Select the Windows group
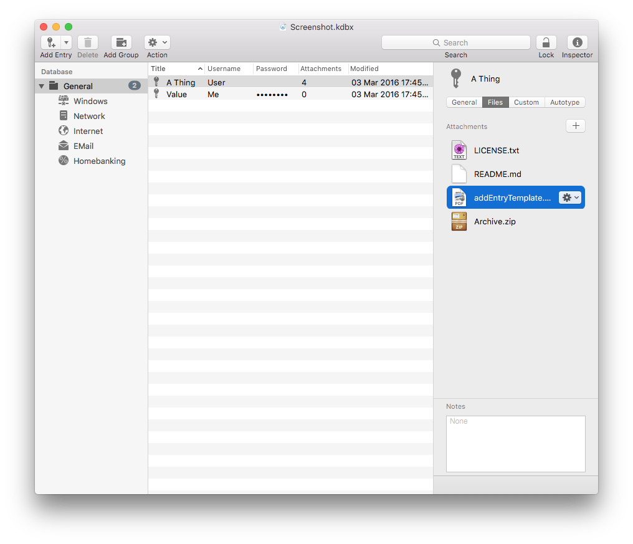The width and height of the screenshot is (633, 544). click(90, 101)
